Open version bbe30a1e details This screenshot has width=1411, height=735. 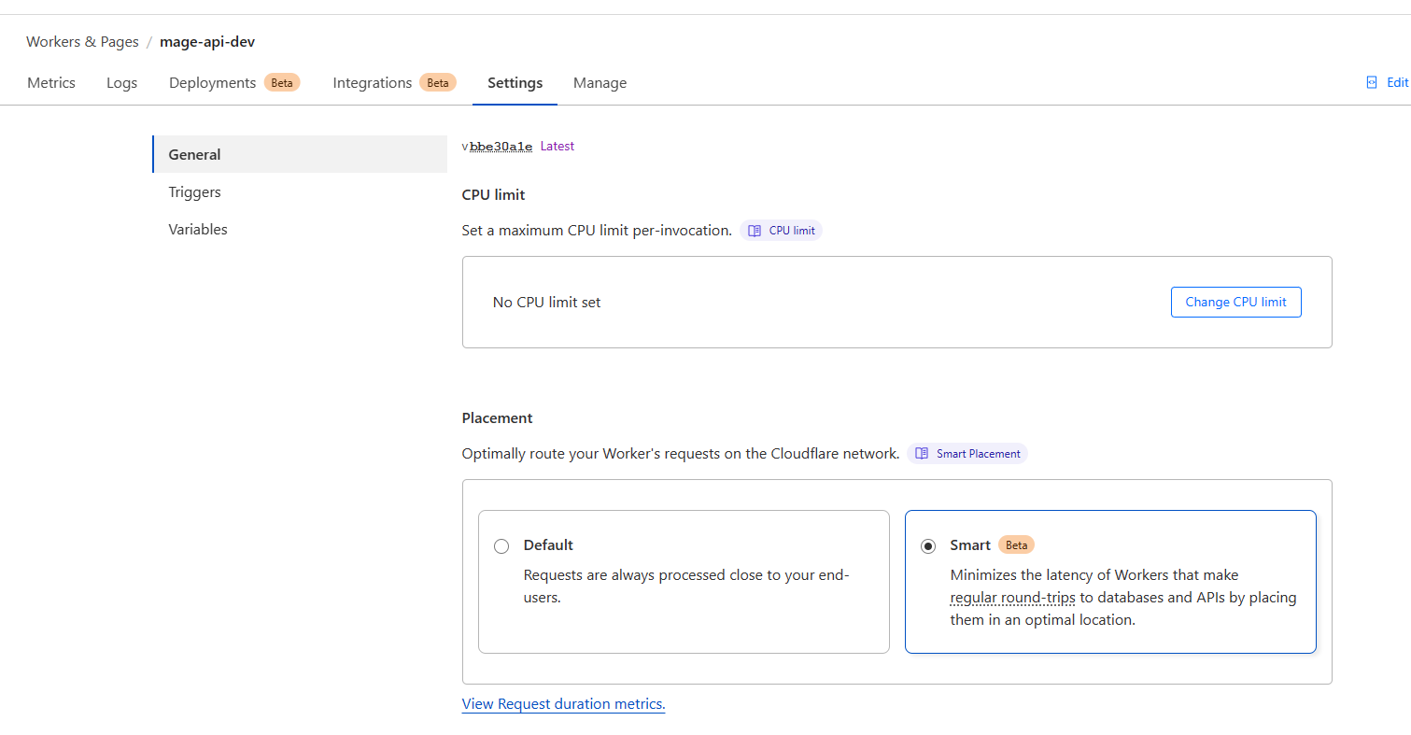501,146
